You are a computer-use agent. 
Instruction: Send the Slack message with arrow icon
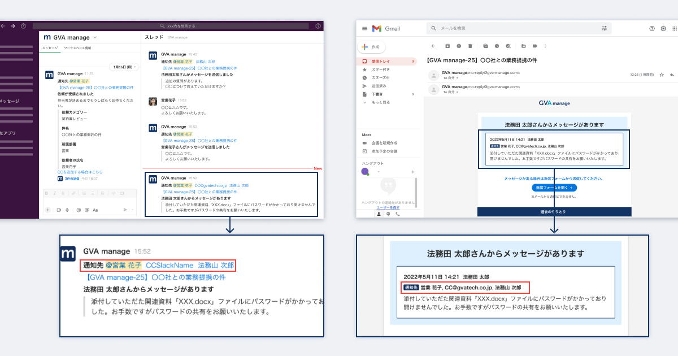125,210
